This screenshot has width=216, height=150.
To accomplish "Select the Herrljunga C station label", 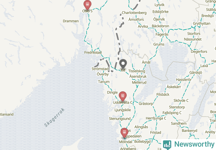I will (x=156, y=118).
